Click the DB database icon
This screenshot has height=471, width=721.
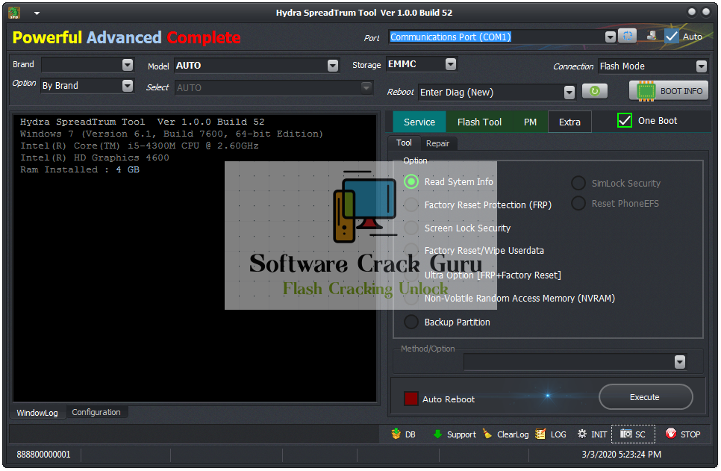[396, 434]
